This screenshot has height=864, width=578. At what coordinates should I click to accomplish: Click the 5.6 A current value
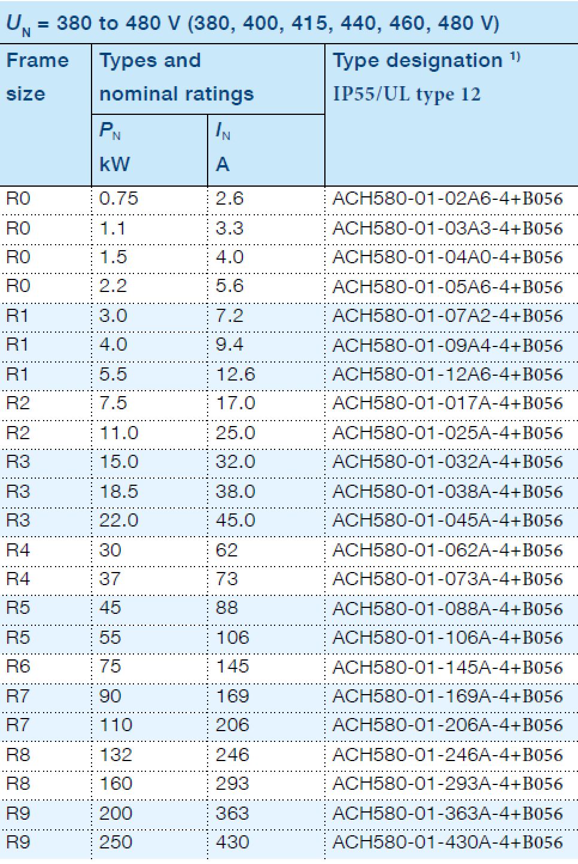[230, 286]
